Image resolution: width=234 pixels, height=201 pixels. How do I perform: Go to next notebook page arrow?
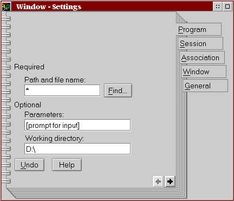170,181
